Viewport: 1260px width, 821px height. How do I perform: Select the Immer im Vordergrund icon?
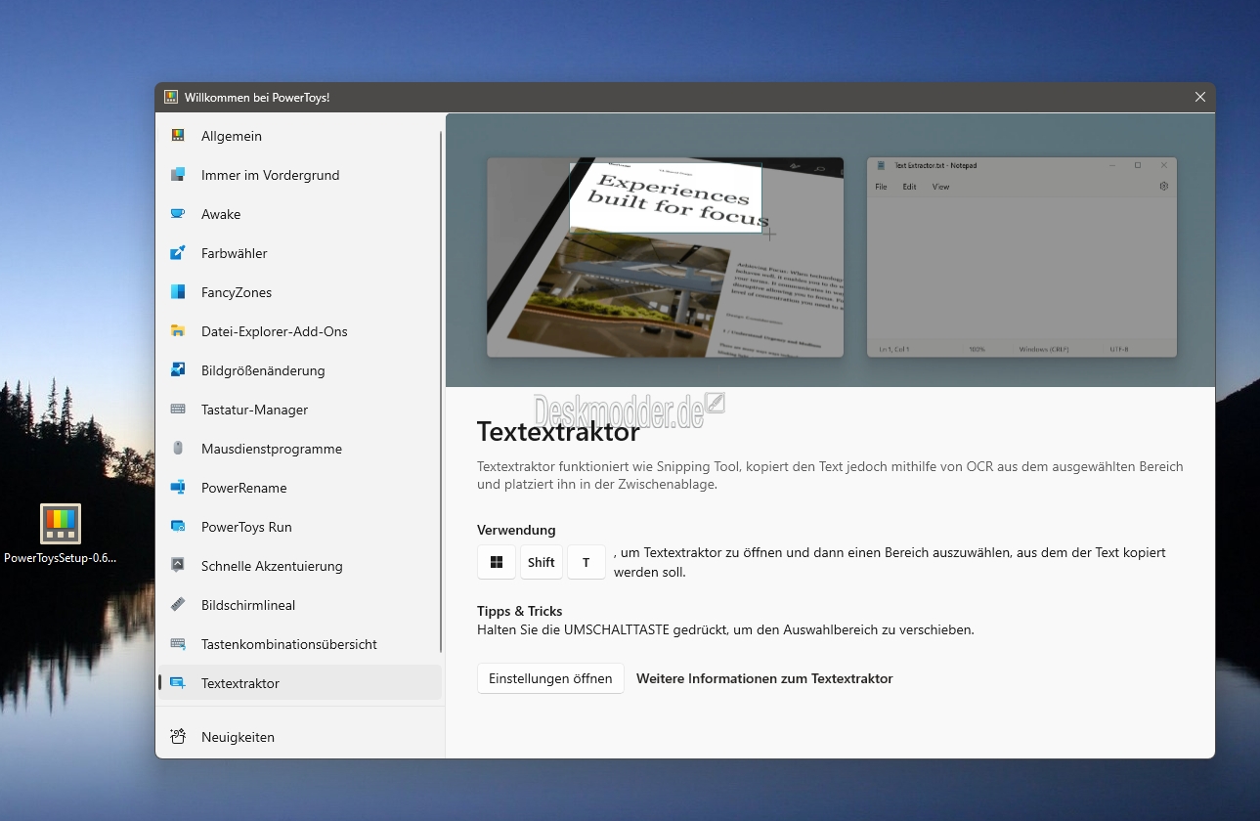[178, 175]
